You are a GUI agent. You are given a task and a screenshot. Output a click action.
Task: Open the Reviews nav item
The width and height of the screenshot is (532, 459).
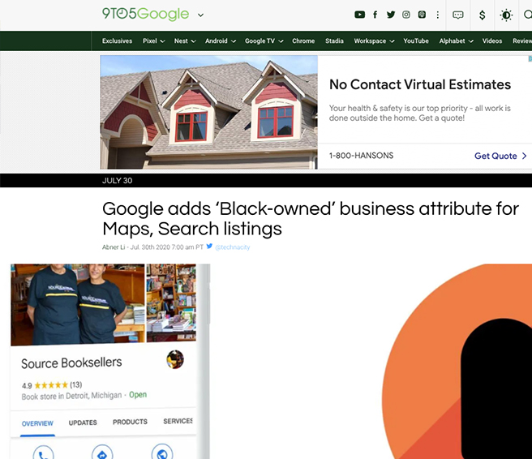tap(522, 41)
